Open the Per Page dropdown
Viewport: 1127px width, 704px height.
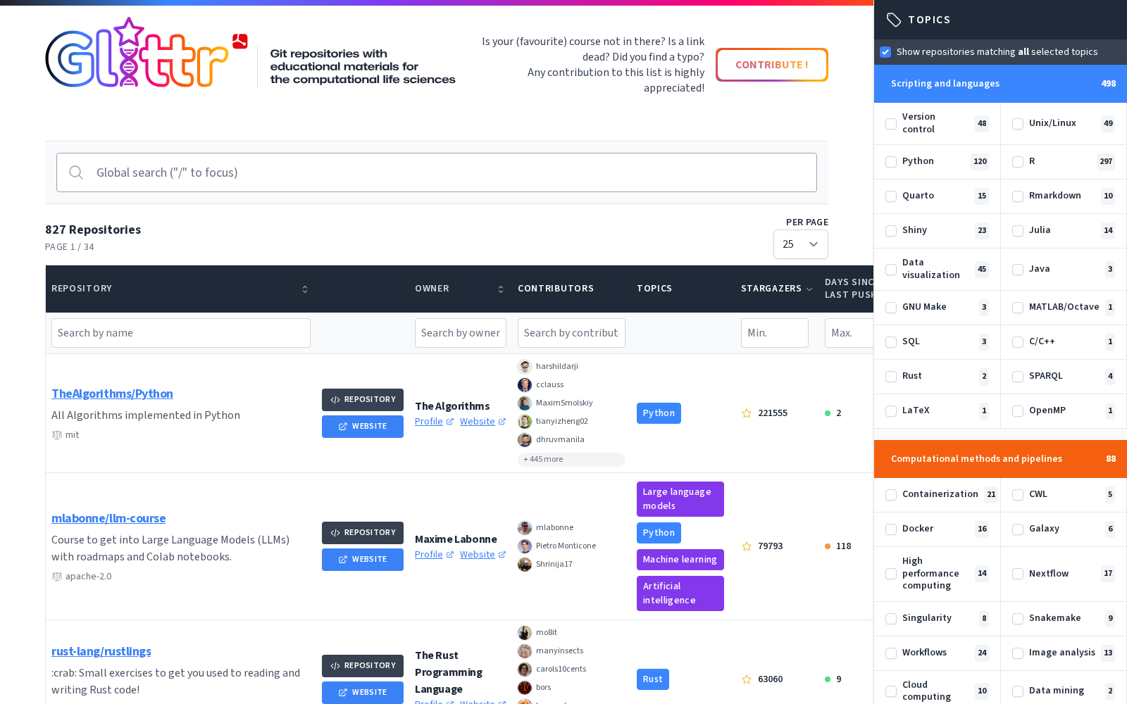[x=801, y=244]
